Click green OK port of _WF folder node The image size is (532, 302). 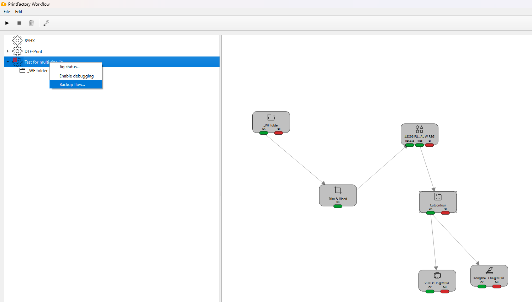pos(264,133)
